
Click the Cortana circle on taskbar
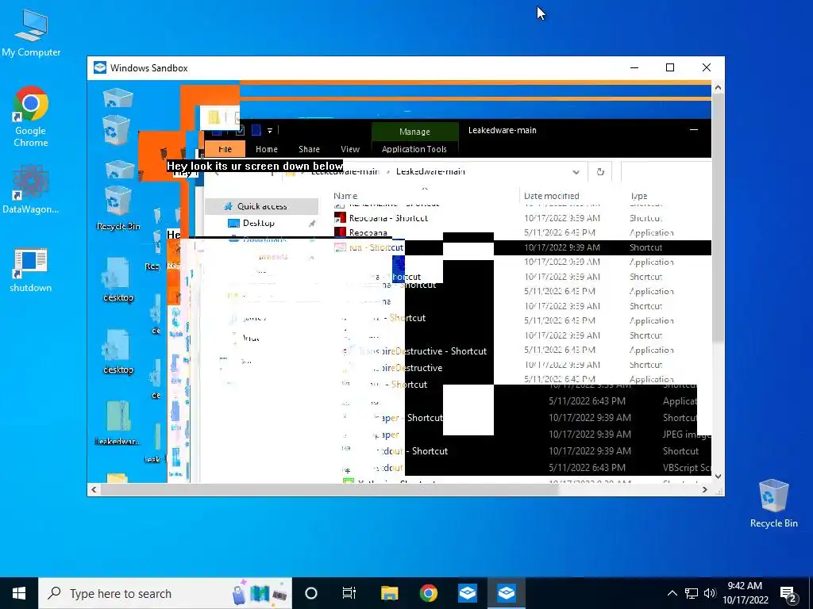(x=311, y=593)
